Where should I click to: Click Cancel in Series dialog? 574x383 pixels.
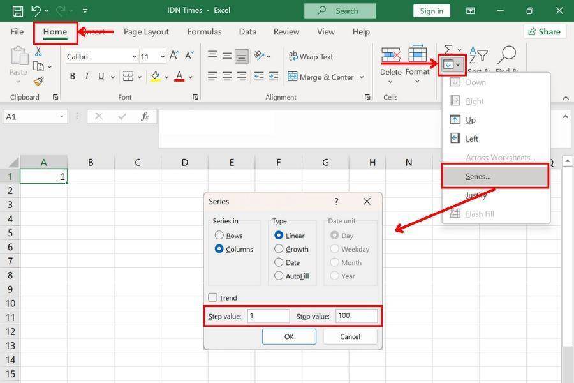[x=350, y=336]
